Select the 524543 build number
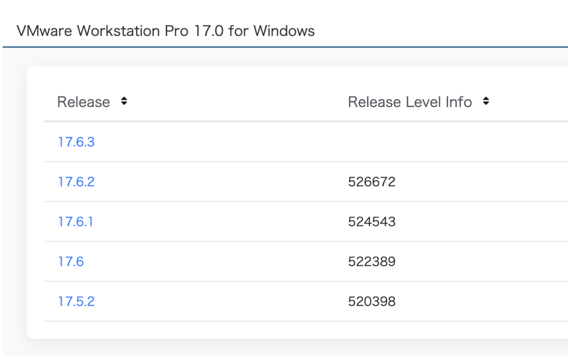 [x=372, y=222]
